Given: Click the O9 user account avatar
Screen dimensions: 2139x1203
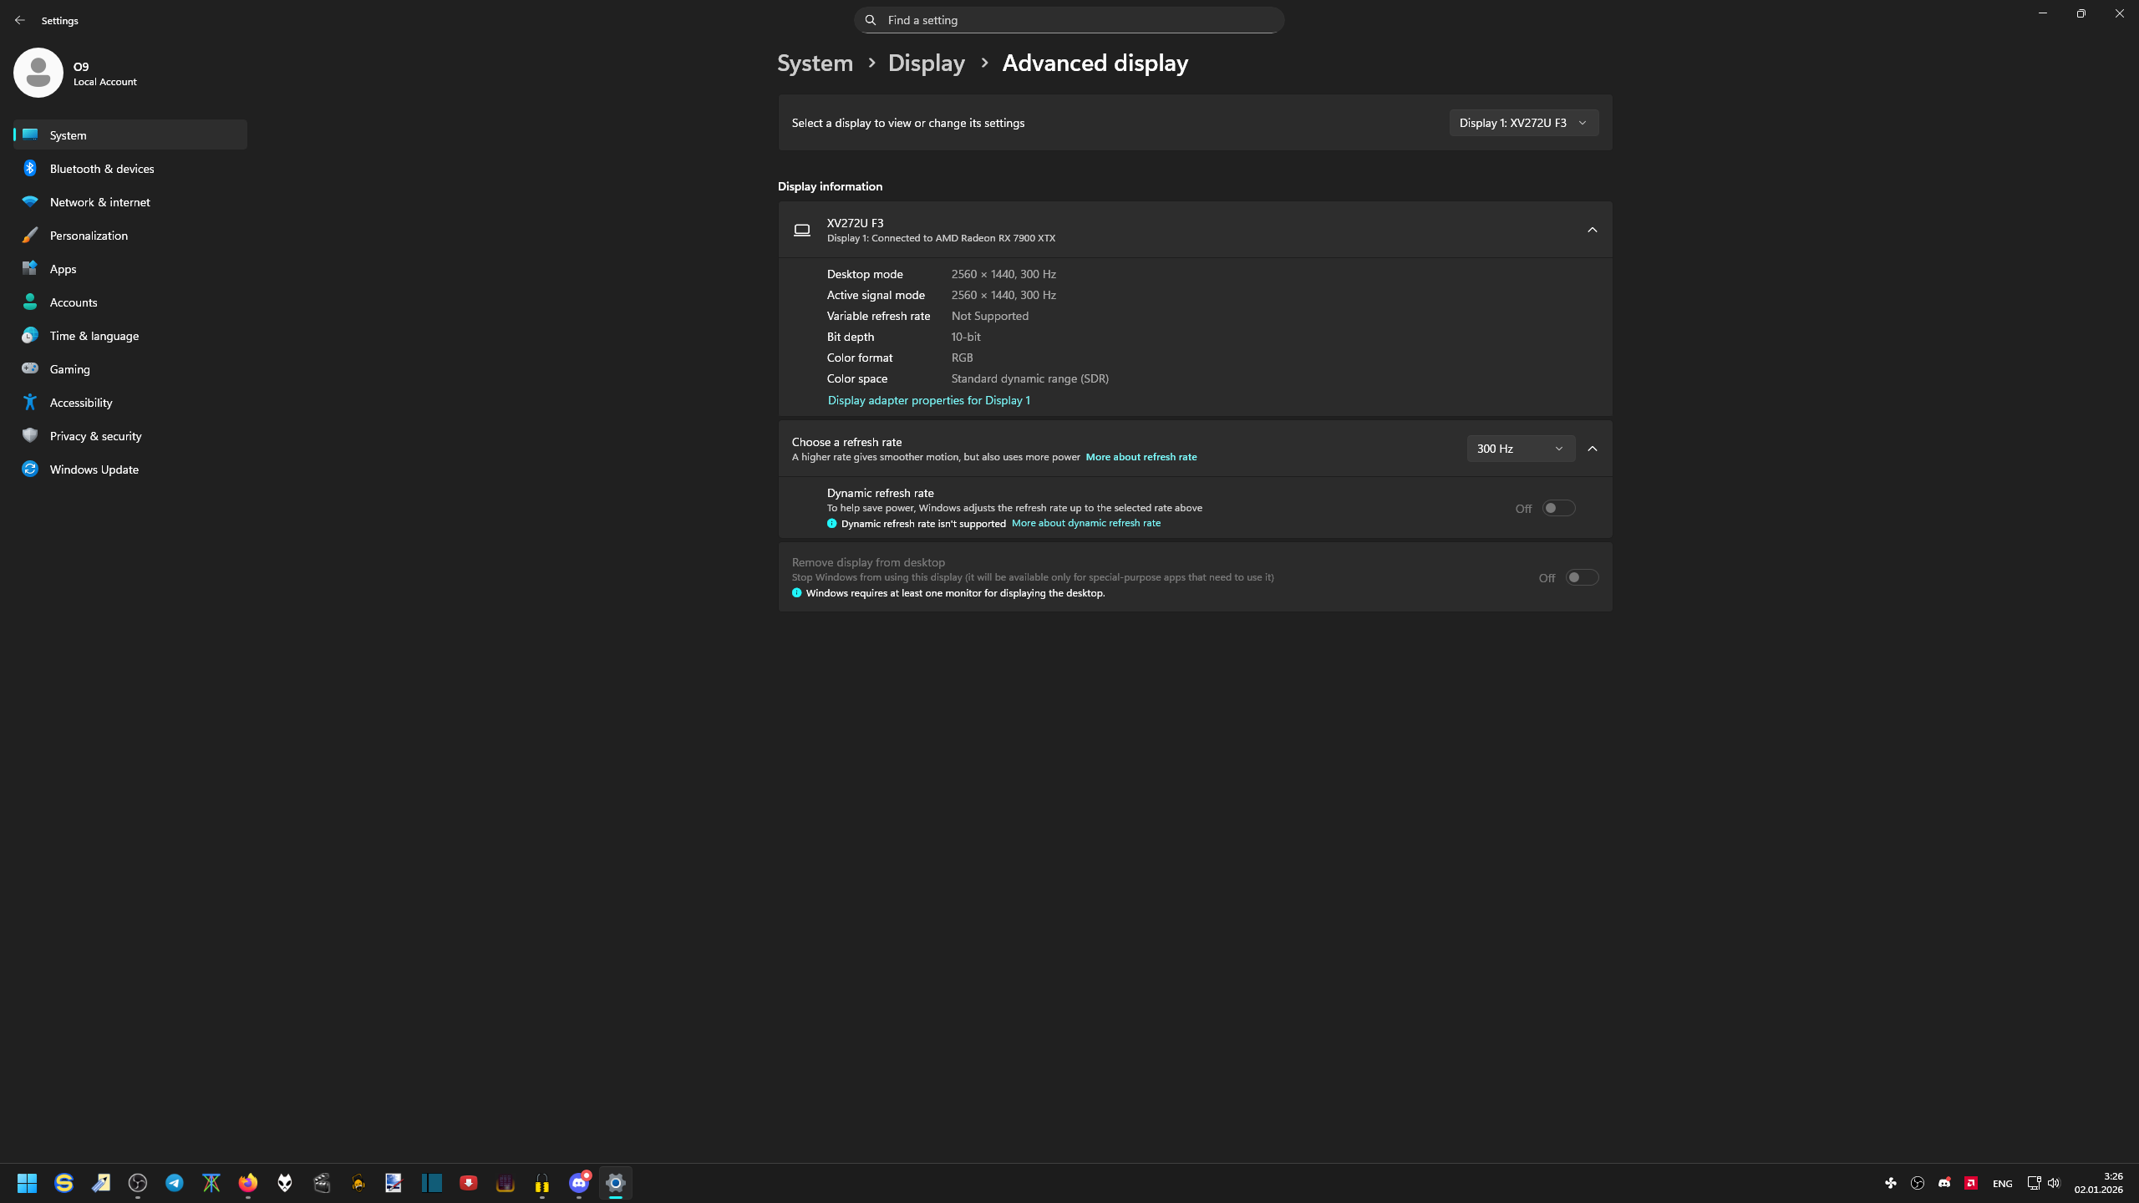Looking at the screenshot, I should 38,72.
